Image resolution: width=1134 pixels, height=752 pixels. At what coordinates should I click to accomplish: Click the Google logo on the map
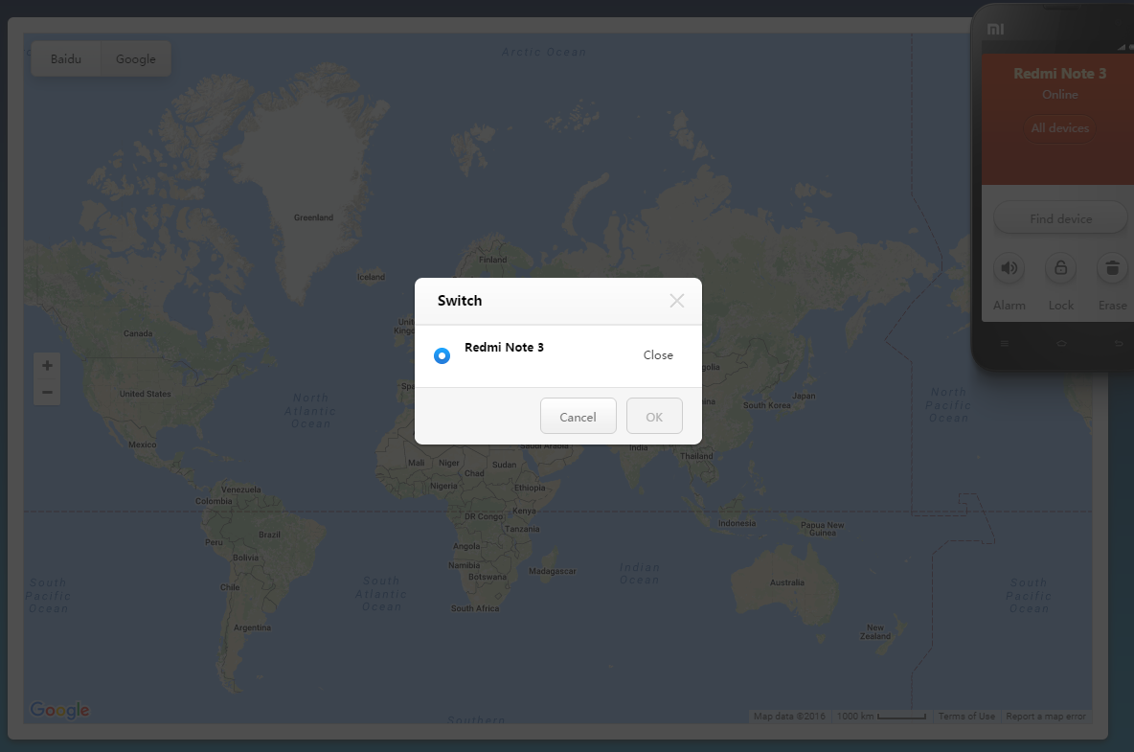tap(59, 710)
